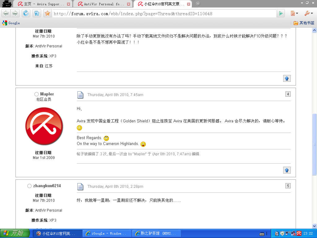
Task: Click the scroll-to-top arrow in Mapler's post
Action: [x=287, y=170]
